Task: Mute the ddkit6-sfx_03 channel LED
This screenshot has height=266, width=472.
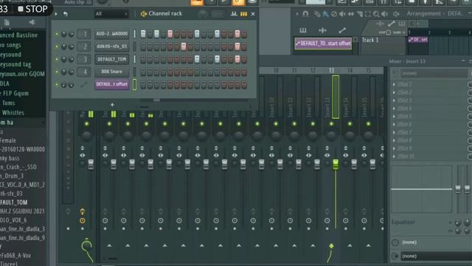Action: pos(56,47)
